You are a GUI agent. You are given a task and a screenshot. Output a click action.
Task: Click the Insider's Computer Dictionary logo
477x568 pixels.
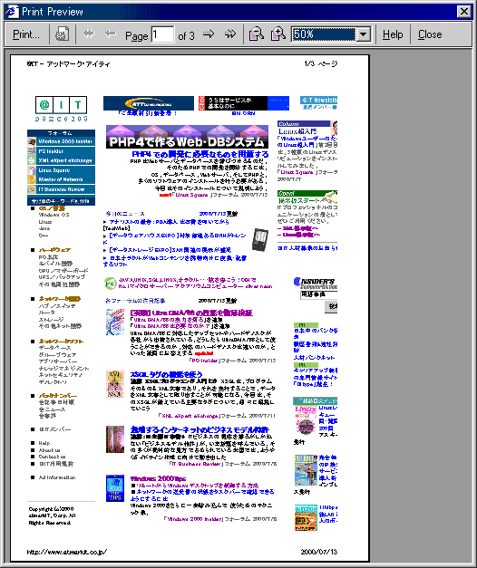pos(316,283)
